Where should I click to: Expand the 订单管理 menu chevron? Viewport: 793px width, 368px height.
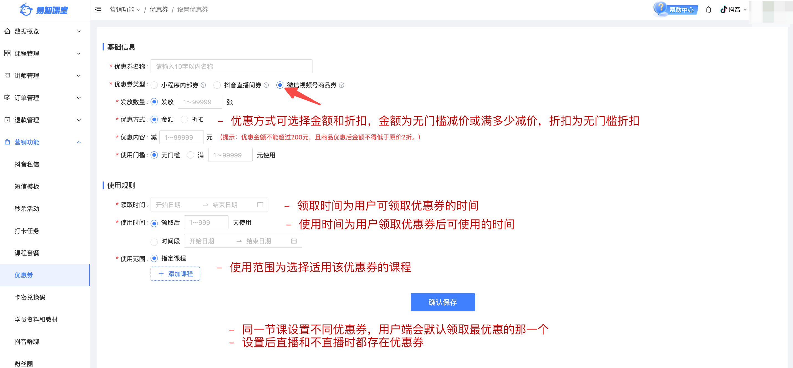point(79,98)
